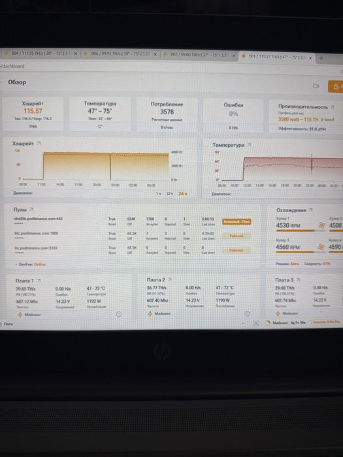Click the Плата 1 frequency 607.12 Mhz
The width and height of the screenshot is (343, 457).
[27, 302]
